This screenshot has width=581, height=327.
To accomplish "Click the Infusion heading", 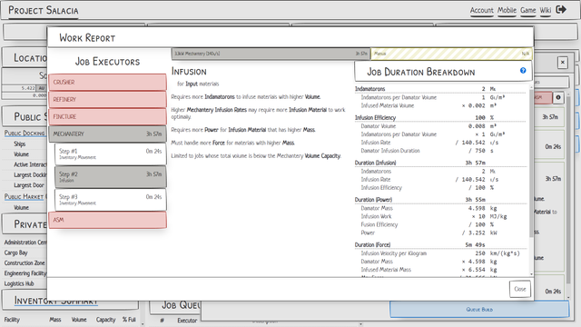I will 189,72.
